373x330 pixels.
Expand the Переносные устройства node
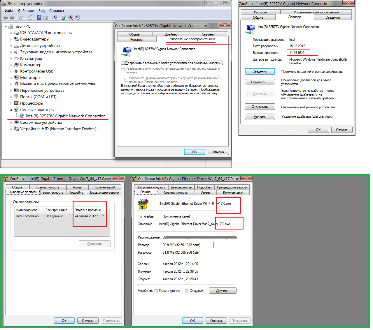tap(11, 91)
